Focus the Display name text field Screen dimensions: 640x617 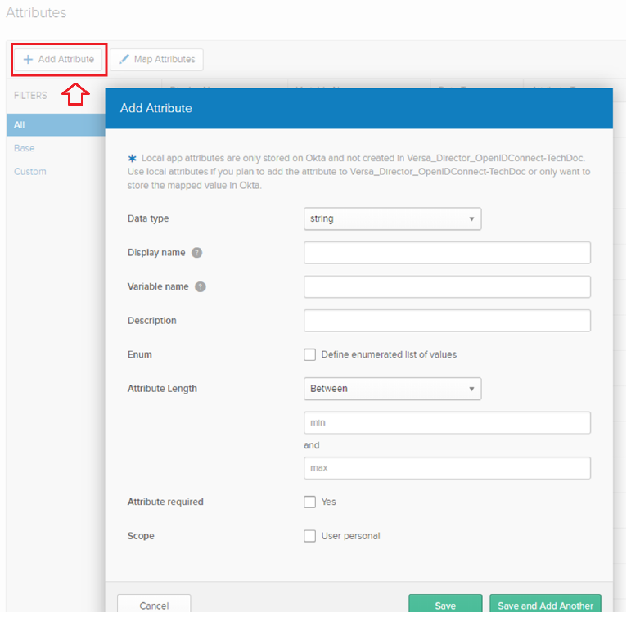tap(447, 253)
